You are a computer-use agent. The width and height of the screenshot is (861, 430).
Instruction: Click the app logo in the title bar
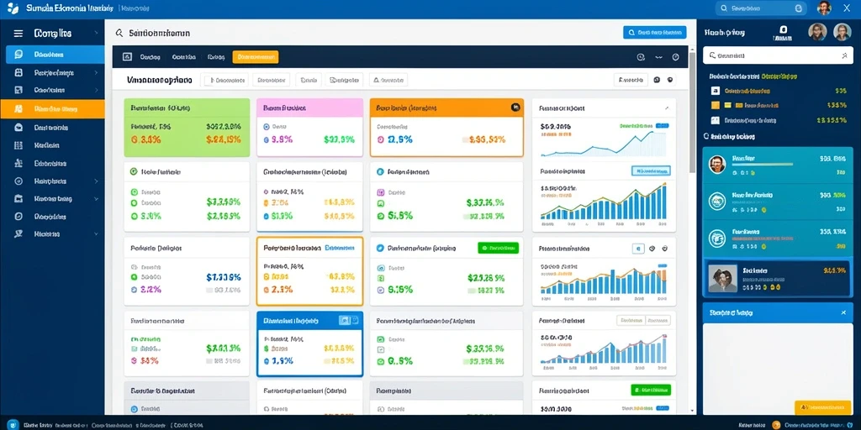13,8
